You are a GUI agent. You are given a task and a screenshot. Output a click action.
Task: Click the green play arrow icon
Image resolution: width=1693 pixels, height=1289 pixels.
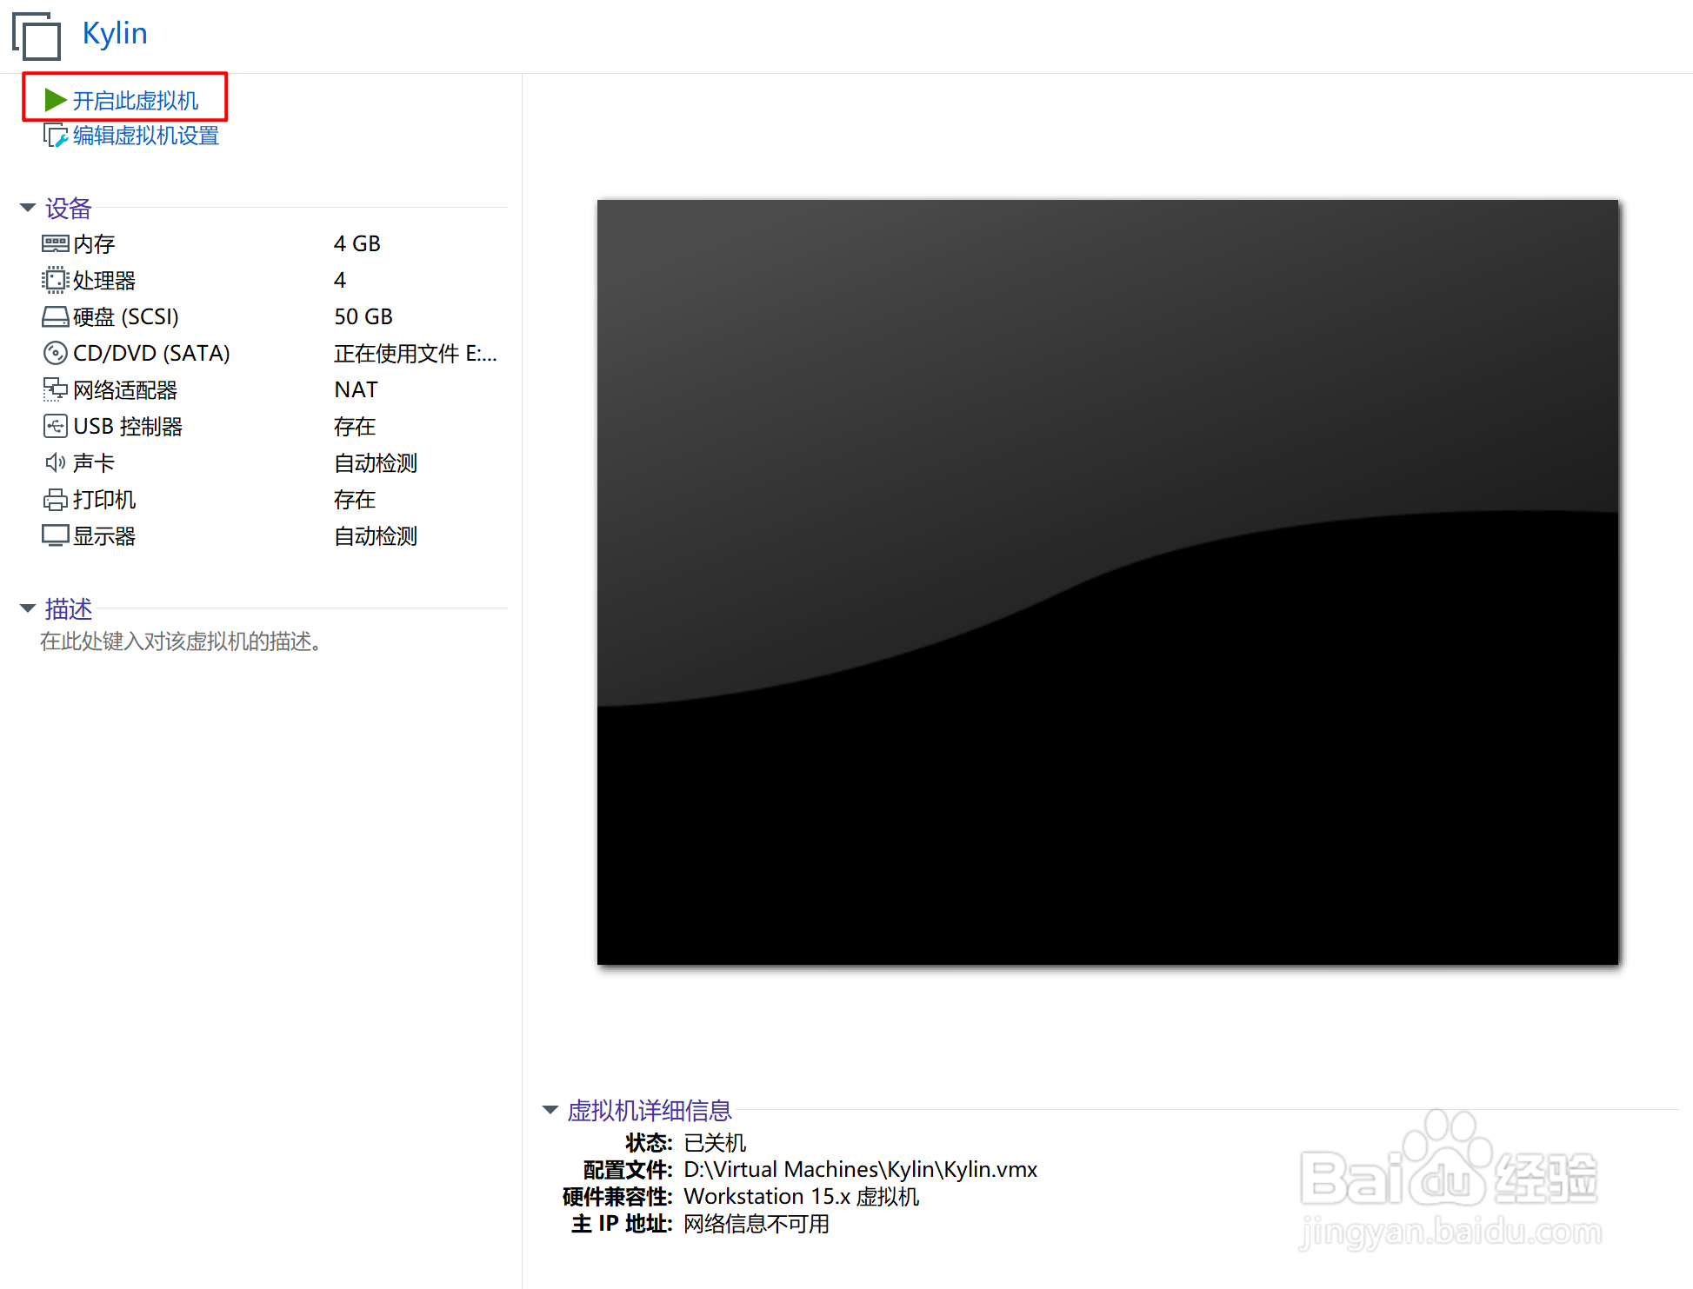tap(56, 100)
